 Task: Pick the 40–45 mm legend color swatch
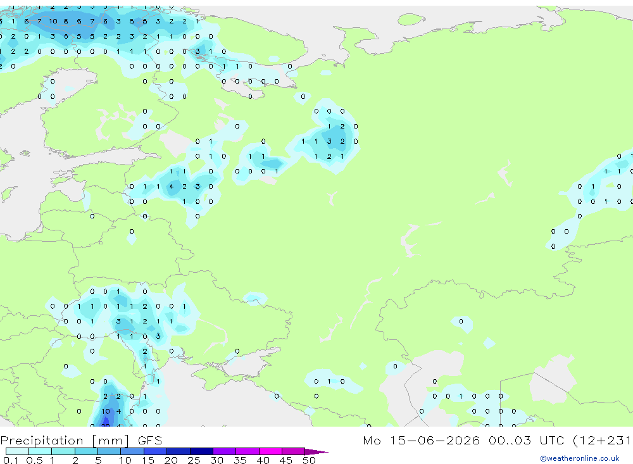(270, 451)
